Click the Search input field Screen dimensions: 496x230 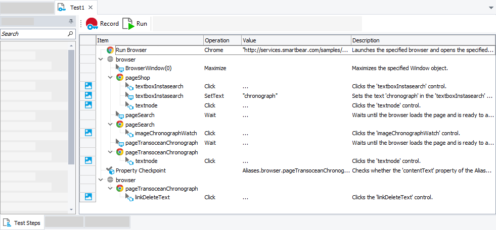pyautogui.click(x=33, y=34)
